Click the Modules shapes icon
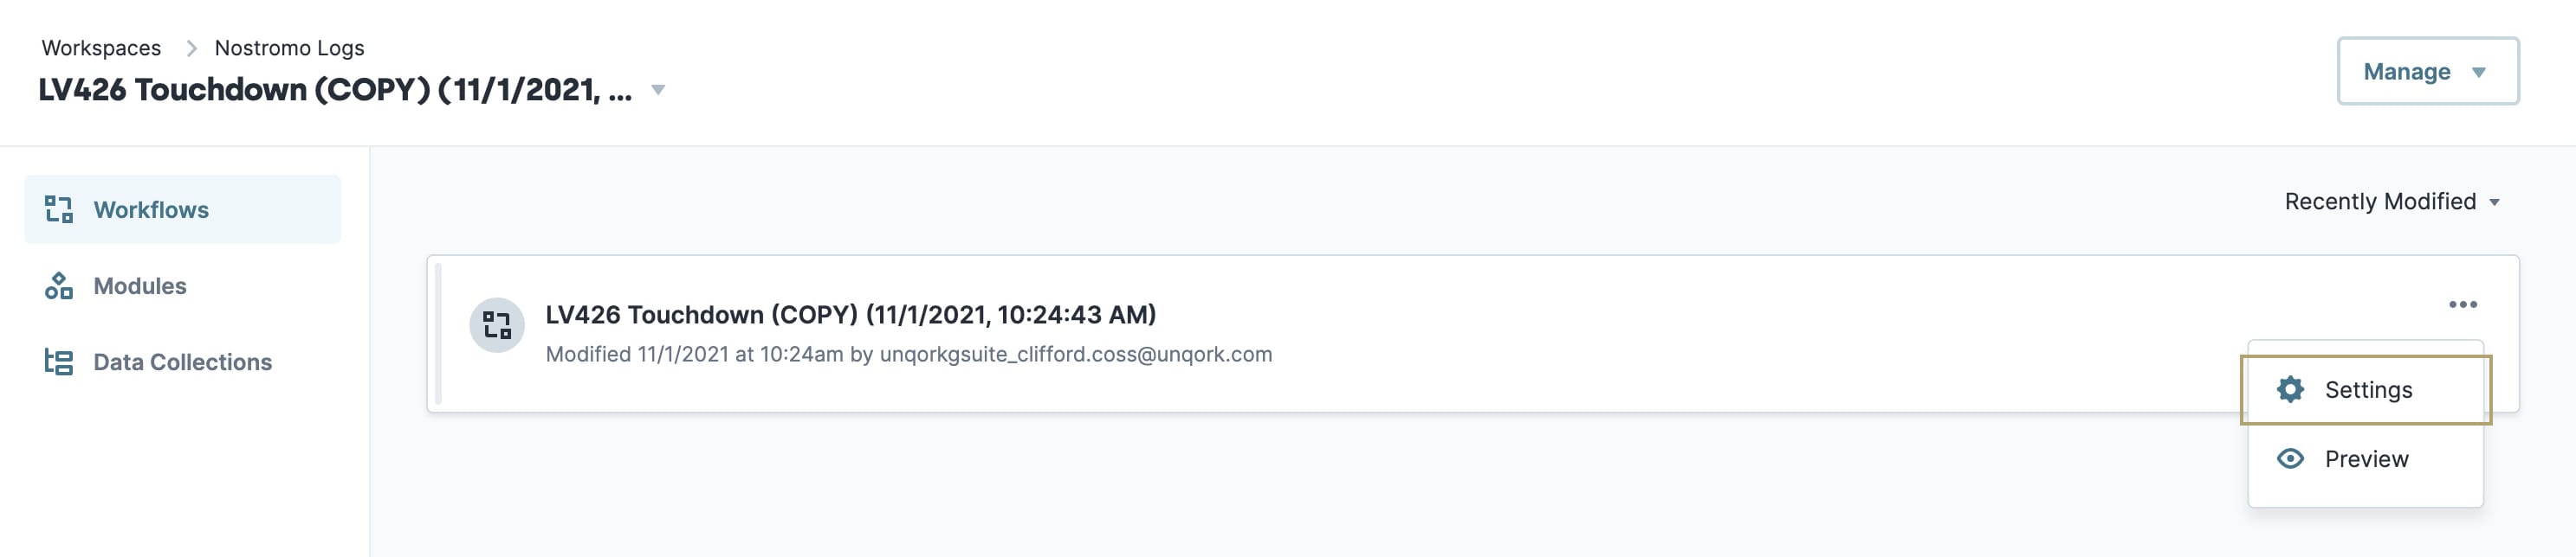The width and height of the screenshot is (2576, 557). pos(59,286)
